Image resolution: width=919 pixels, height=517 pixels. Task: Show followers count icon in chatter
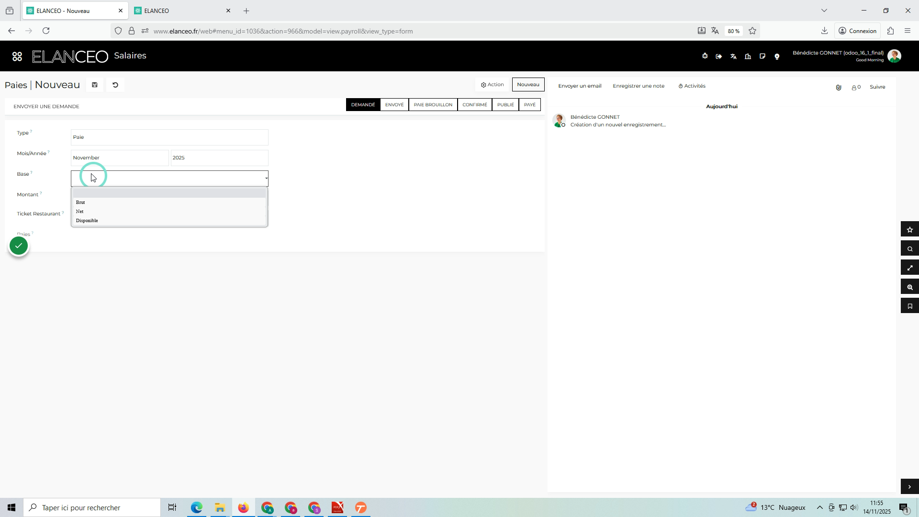click(x=856, y=87)
